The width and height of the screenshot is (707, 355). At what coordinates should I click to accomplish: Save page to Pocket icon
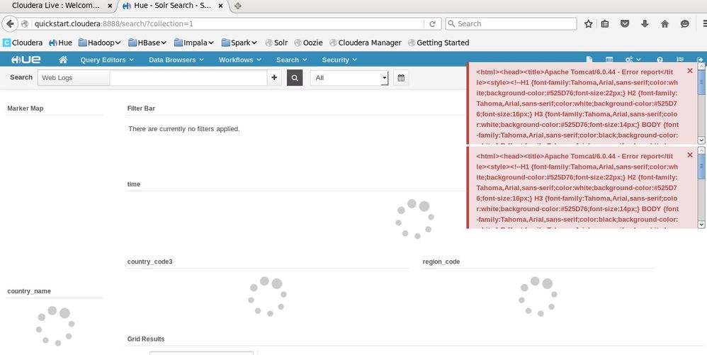point(625,24)
